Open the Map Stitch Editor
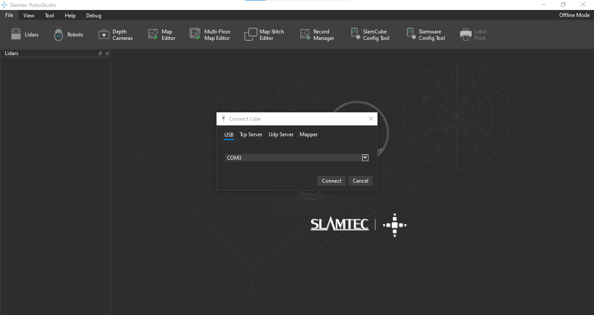 [x=264, y=35]
